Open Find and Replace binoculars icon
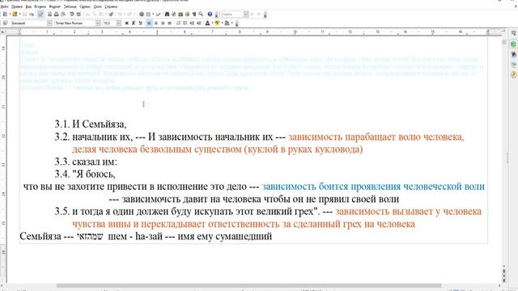Image resolution: width=518 pixels, height=291 pixels. [168, 15]
